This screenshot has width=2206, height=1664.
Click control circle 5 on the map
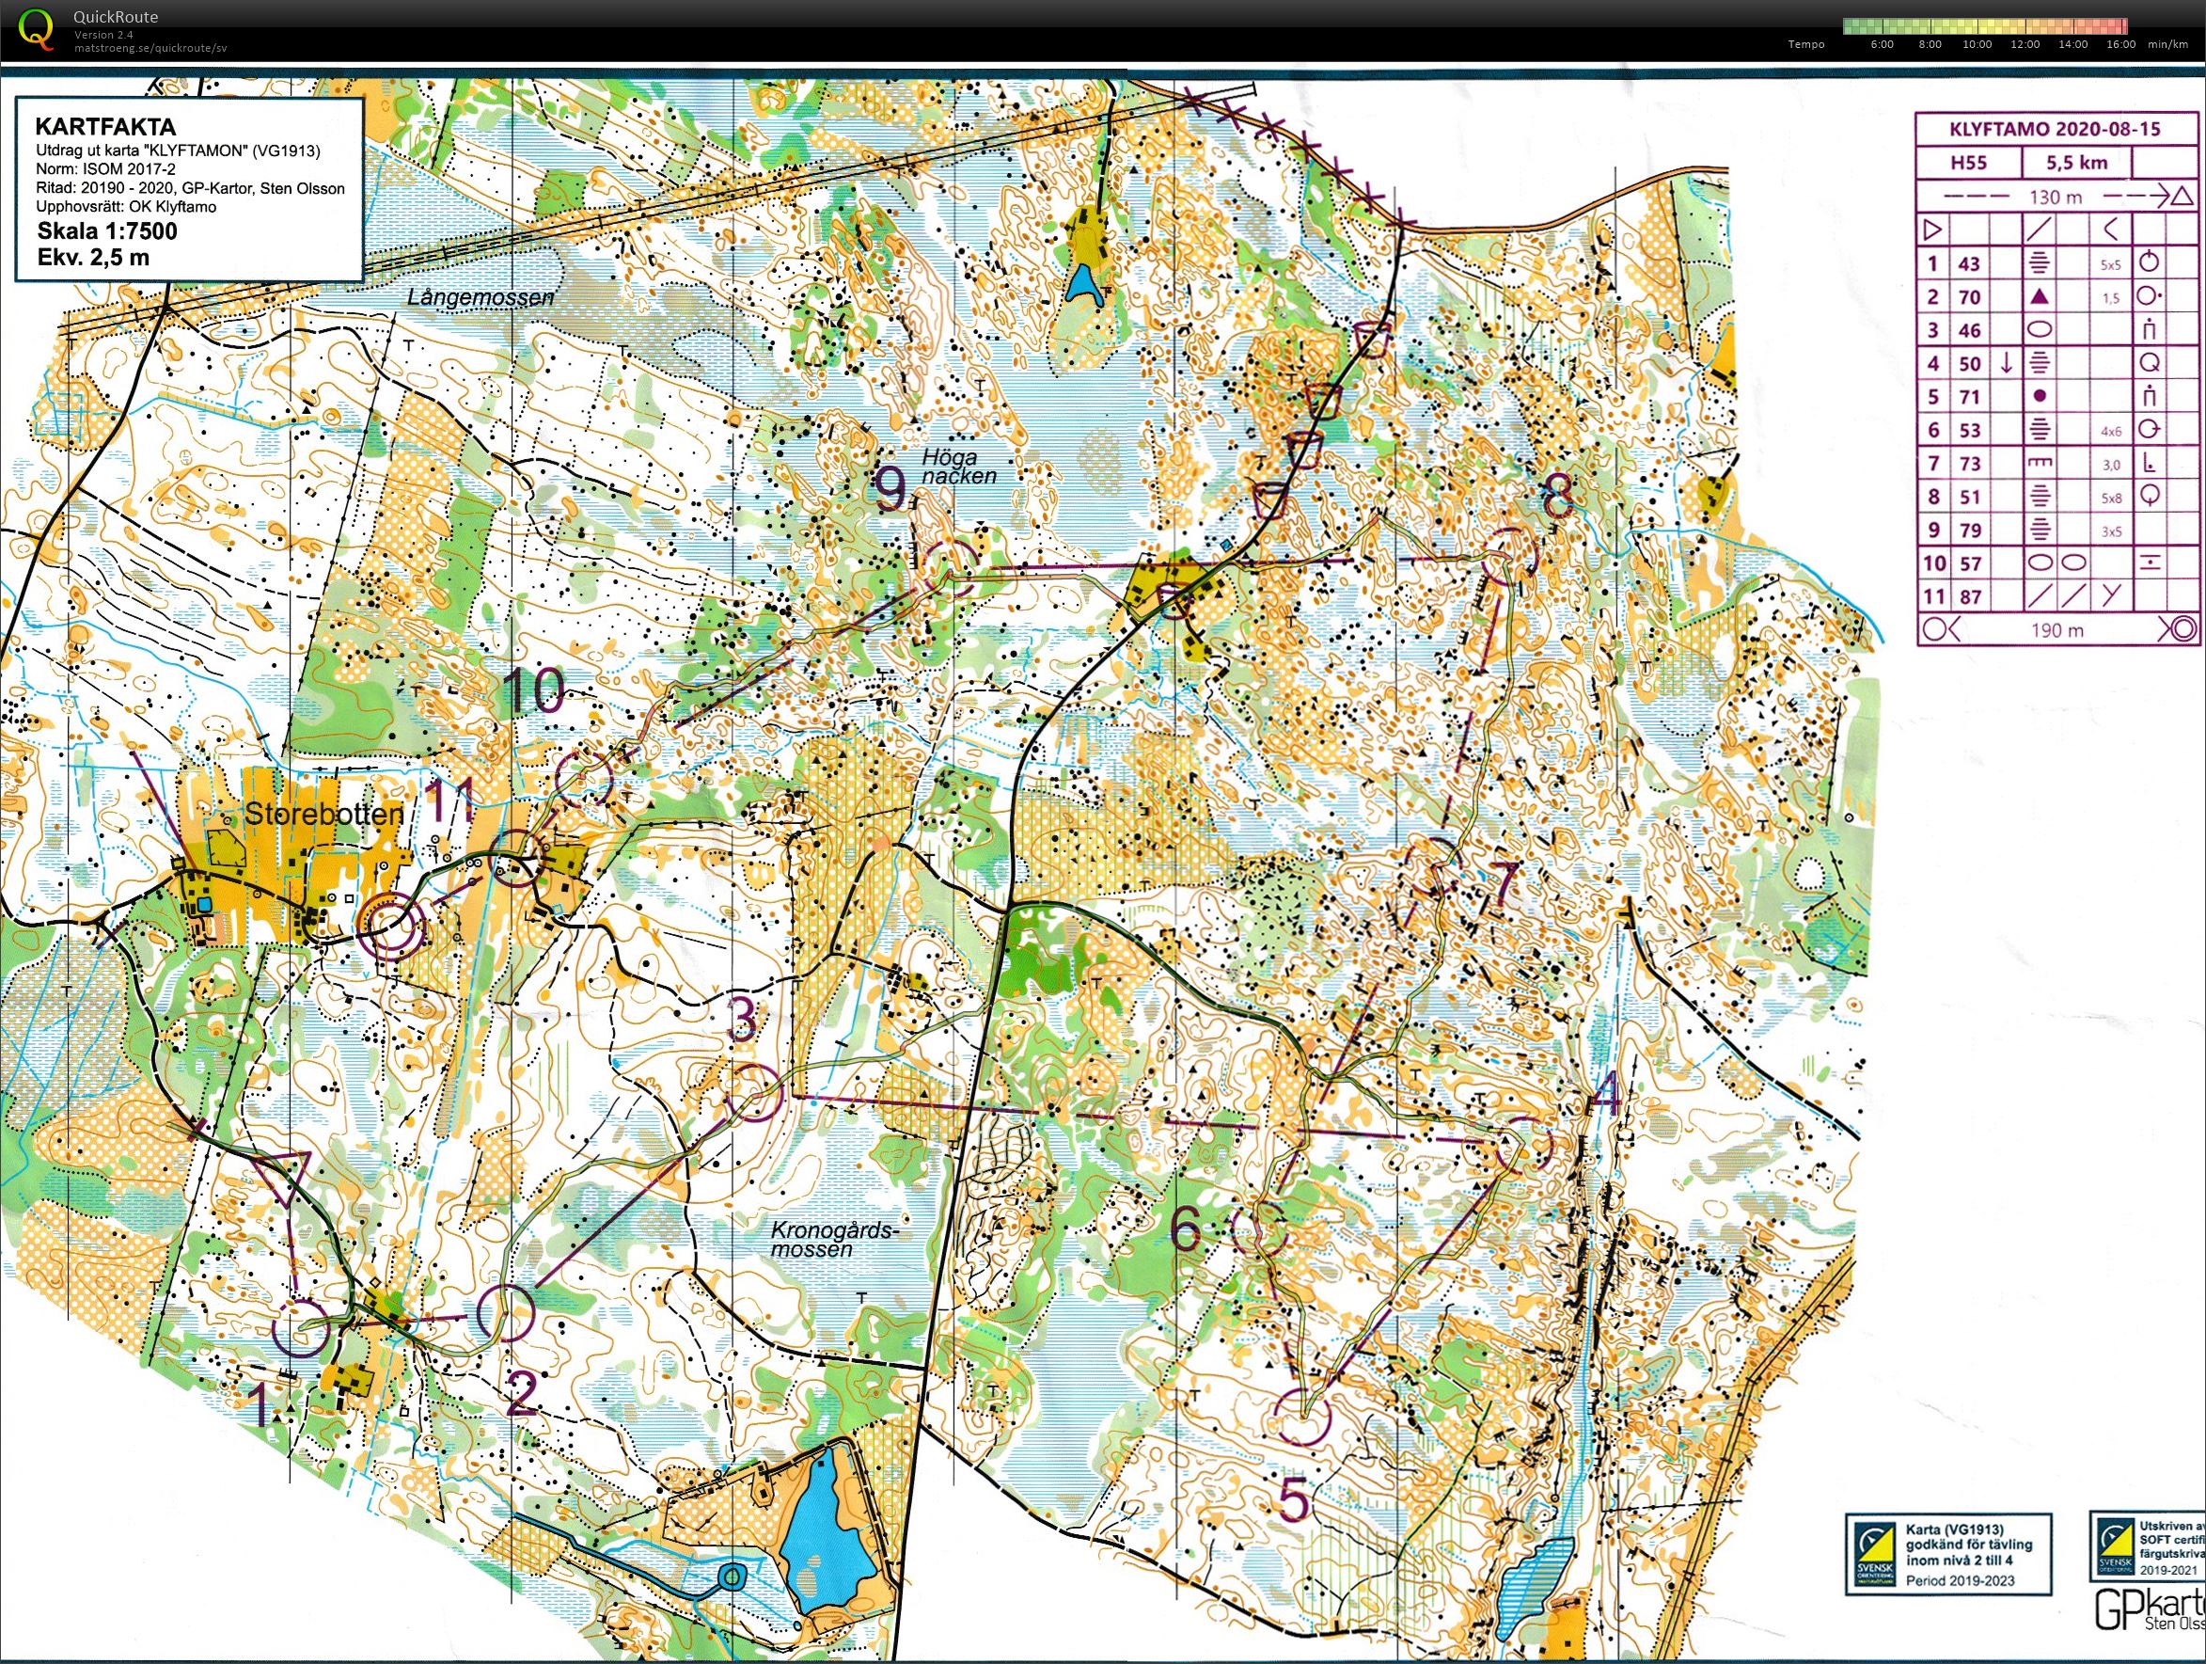pyautogui.click(x=1302, y=1418)
